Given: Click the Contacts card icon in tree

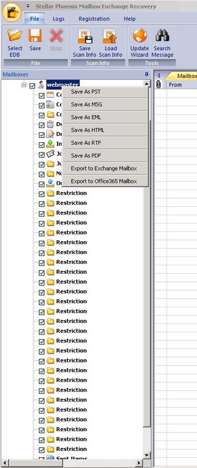Looking at the screenshot, I should (x=51, y=105).
